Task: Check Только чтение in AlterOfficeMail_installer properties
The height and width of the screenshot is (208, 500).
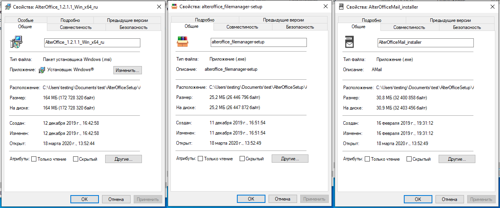Action: [x=367, y=159]
